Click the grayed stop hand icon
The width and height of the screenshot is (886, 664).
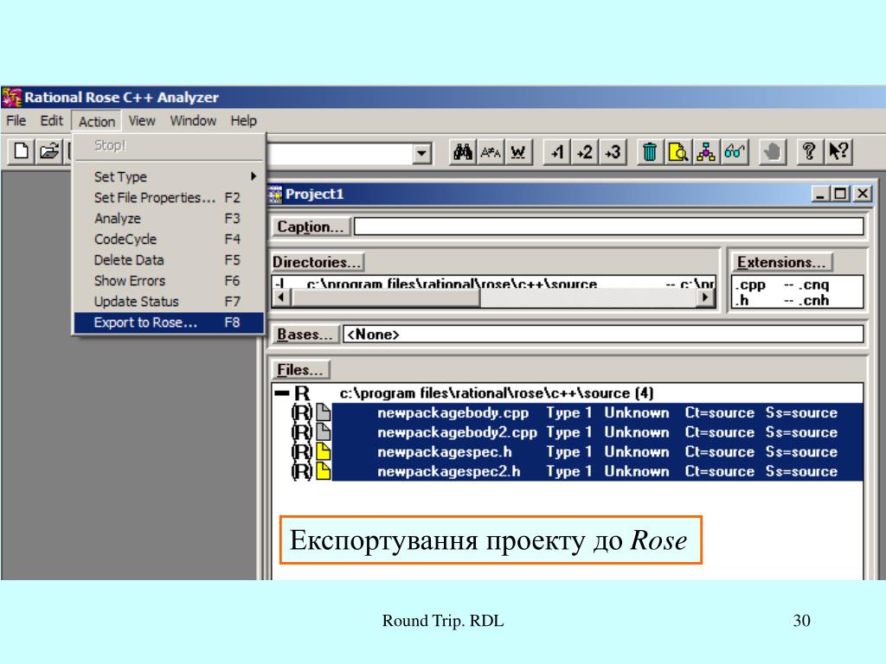click(772, 151)
